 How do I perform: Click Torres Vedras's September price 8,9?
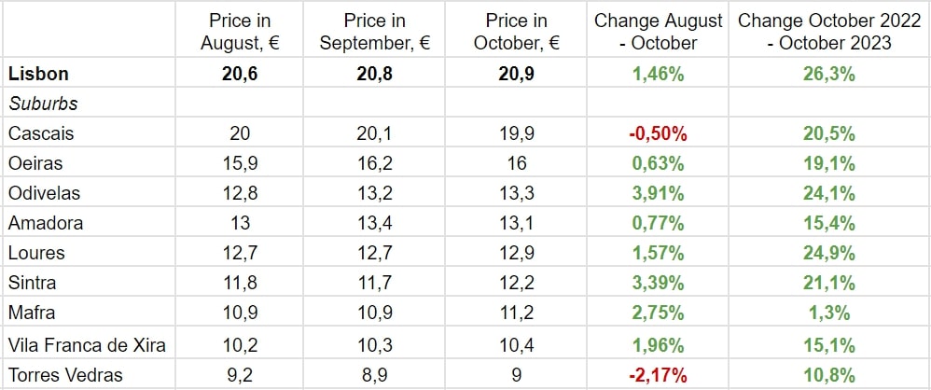click(x=374, y=375)
